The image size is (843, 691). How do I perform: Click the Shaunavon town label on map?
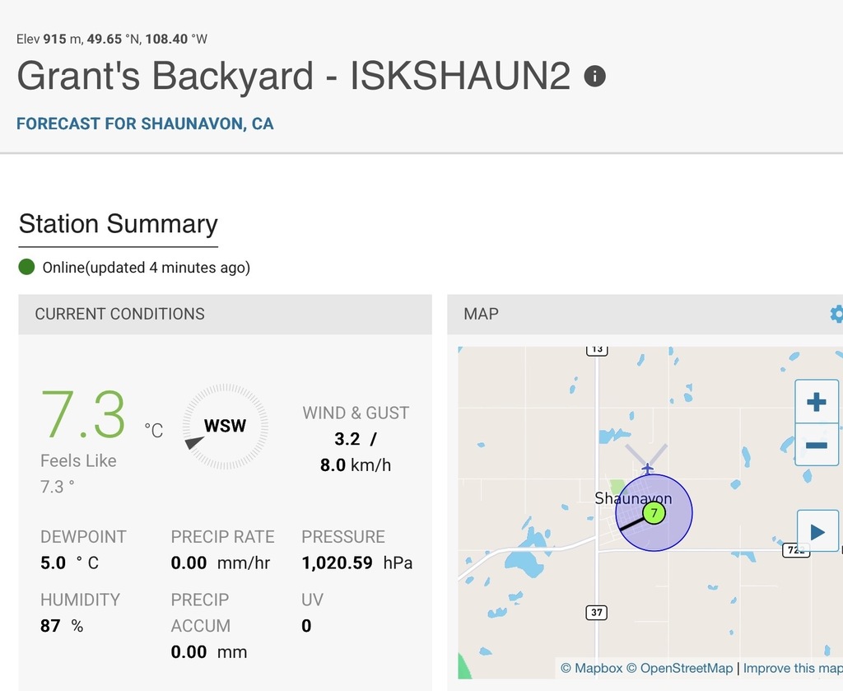[633, 498]
